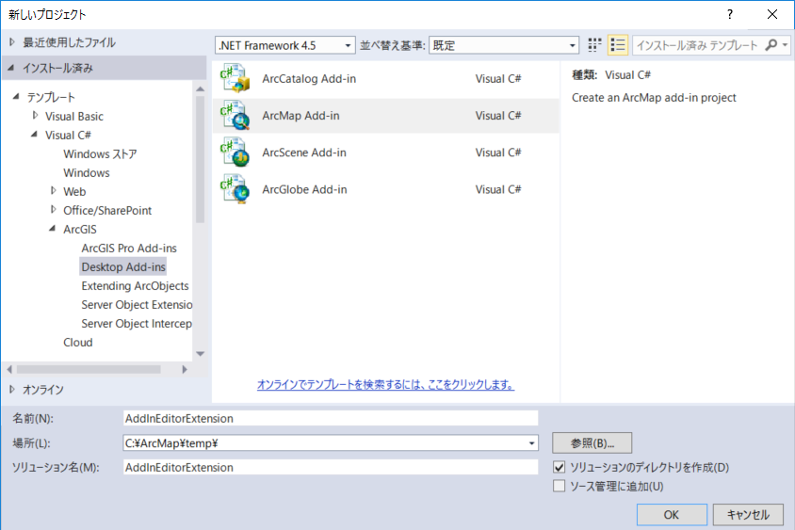The height and width of the screenshot is (530, 795).
Task: Select Server Object Extensions category
Action: point(137,304)
